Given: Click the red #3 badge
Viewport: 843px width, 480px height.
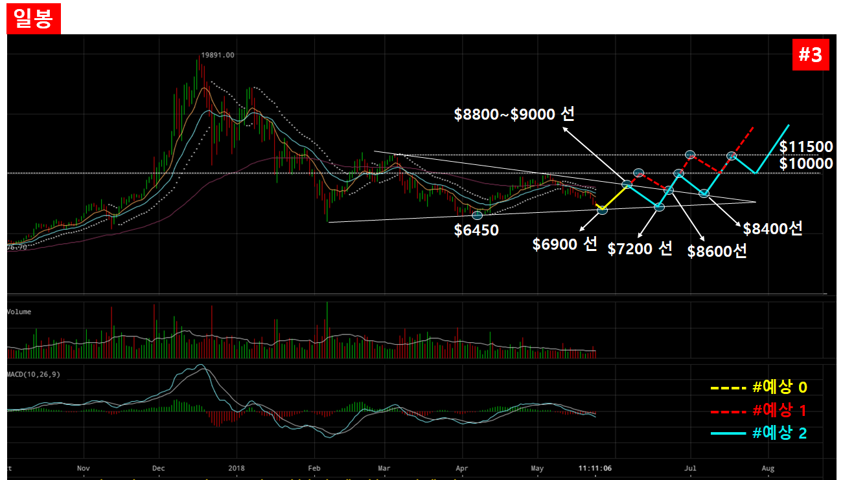Looking at the screenshot, I should [810, 56].
